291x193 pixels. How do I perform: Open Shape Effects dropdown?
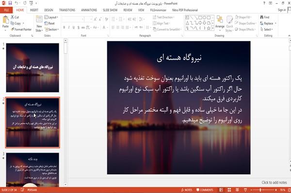tap(245, 30)
